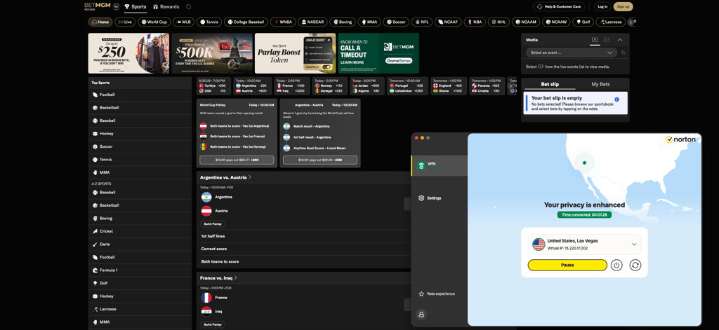719x330 pixels.
Task: Open the $500K bonus bets banner
Action: [212, 53]
